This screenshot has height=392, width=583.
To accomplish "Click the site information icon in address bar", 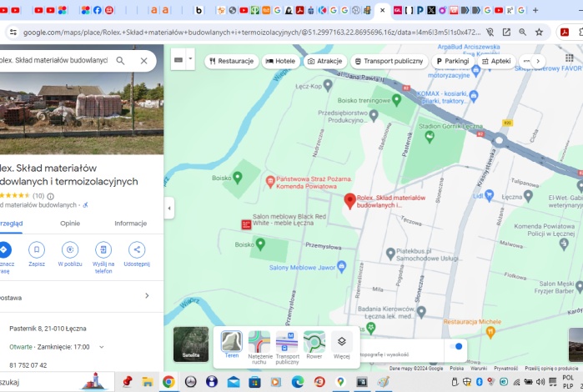I will tap(13, 33).
